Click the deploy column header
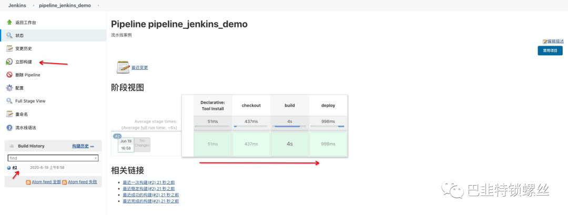Image resolution: width=568 pixels, height=215 pixels. tap(328, 105)
